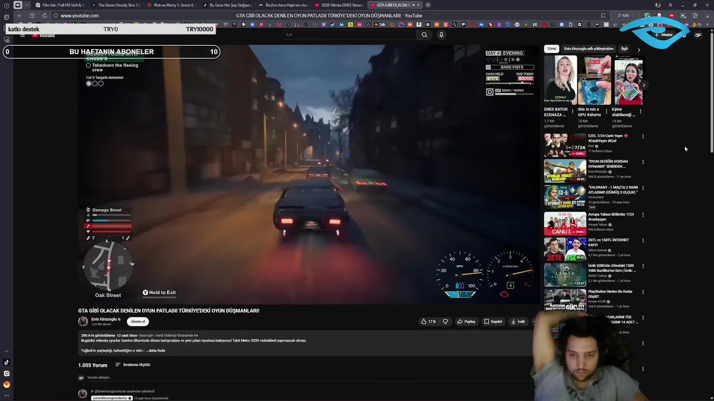The width and height of the screenshot is (714, 401).
Task: Open the 'OYUN DEDİĞİN KORSAN OYNANIR' thumbnail
Action: 565,171
